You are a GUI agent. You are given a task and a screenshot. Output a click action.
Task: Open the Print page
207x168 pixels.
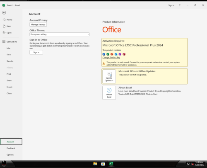[x=9, y=74]
